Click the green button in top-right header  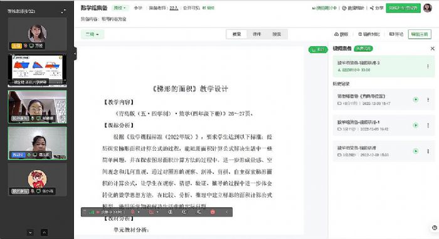click(x=403, y=8)
